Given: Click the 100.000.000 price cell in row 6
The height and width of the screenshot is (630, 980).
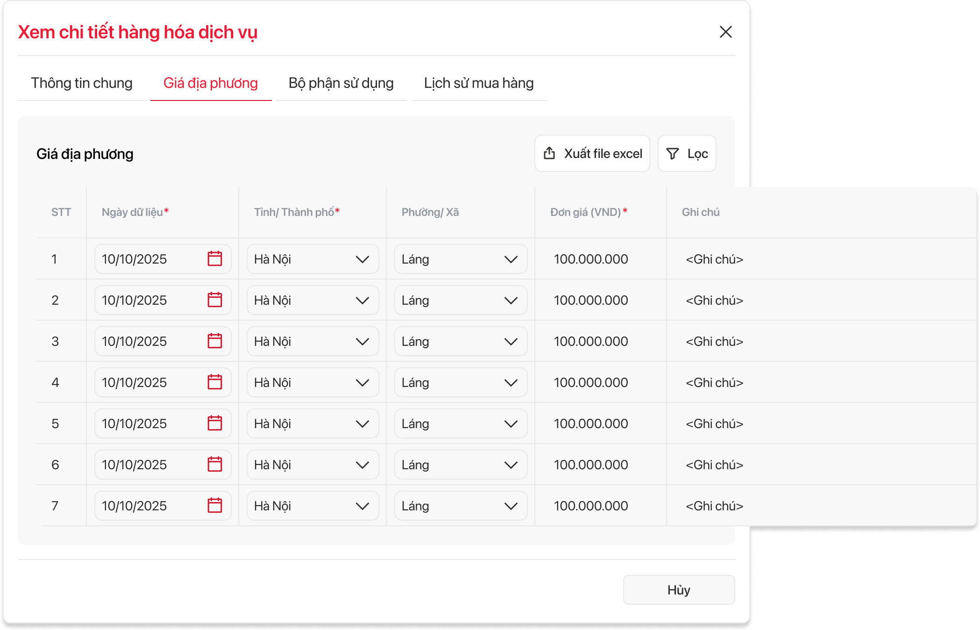Looking at the screenshot, I should coord(591,465).
